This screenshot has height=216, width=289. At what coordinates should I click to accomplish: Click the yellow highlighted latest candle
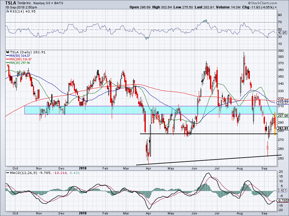(275, 123)
